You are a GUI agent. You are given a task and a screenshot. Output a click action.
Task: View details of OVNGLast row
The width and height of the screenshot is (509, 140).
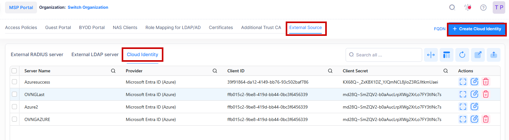463,94
